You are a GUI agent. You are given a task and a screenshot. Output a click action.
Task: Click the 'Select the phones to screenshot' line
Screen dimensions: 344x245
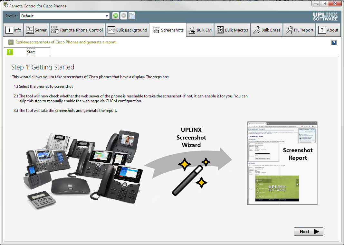click(43, 86)
